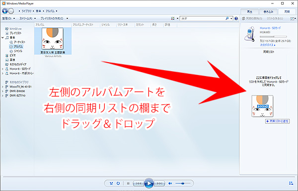
Task: Skip to the next track
Action: click(159, 184)
